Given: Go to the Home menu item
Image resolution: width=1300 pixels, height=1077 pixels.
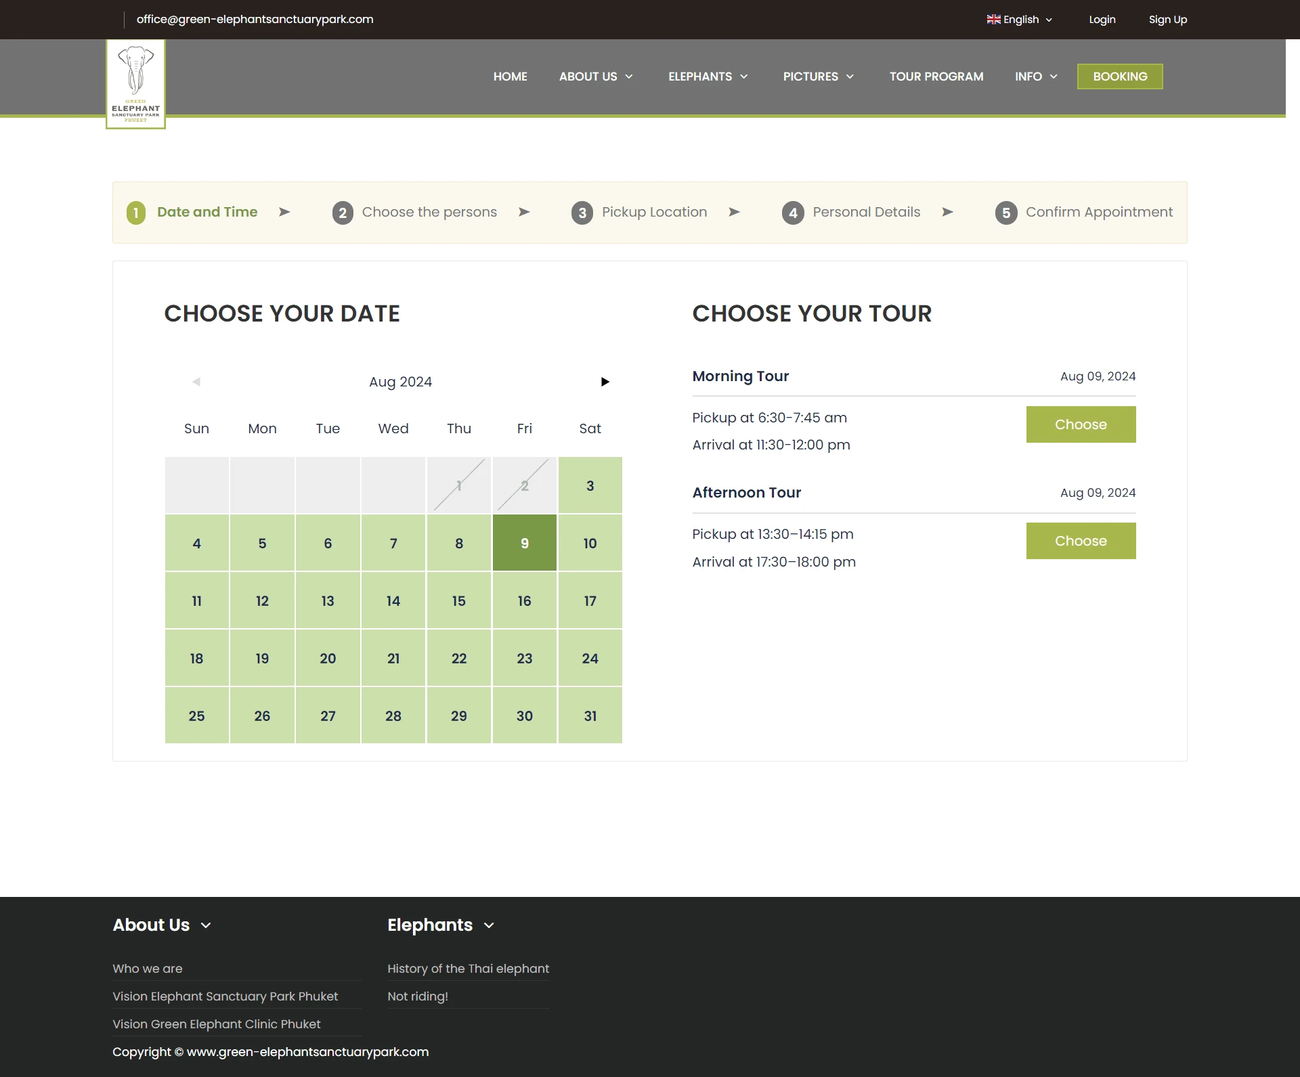Looking at the screenshot, I should coord(510,76).
